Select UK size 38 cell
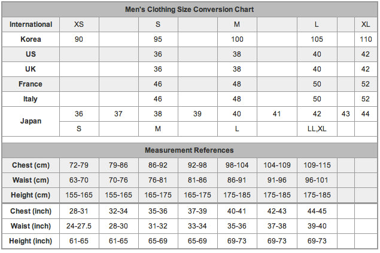This screenshot has height=253, width=380. (x=237, y=69)
